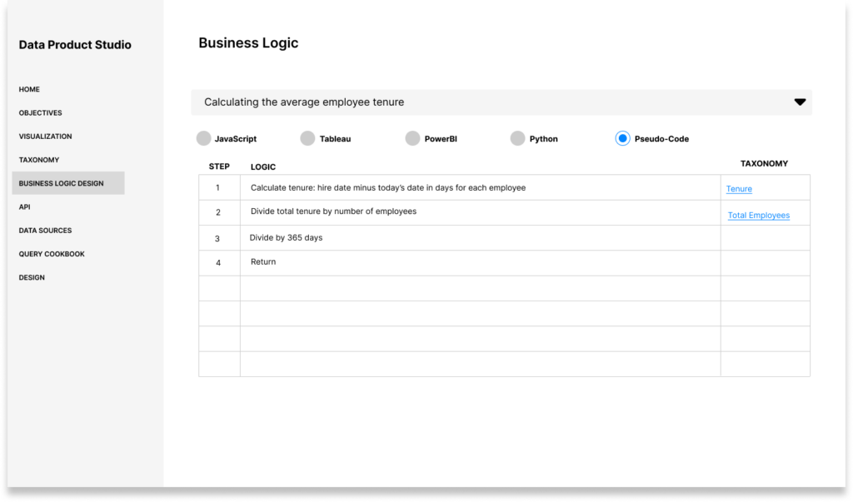Select Business Logic Design menu item

[68, 183]
